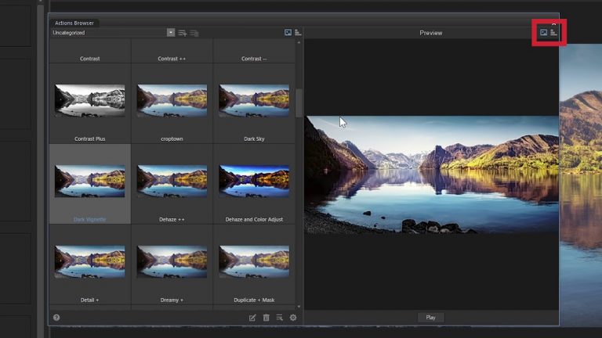Open help with the question mark icon
Image resolution: width=602 pixels, height=338 pixels.
(x=56, y=318)
